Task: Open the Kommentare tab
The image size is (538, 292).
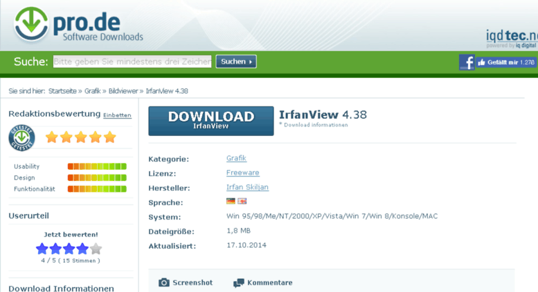Action: (263, 283)
